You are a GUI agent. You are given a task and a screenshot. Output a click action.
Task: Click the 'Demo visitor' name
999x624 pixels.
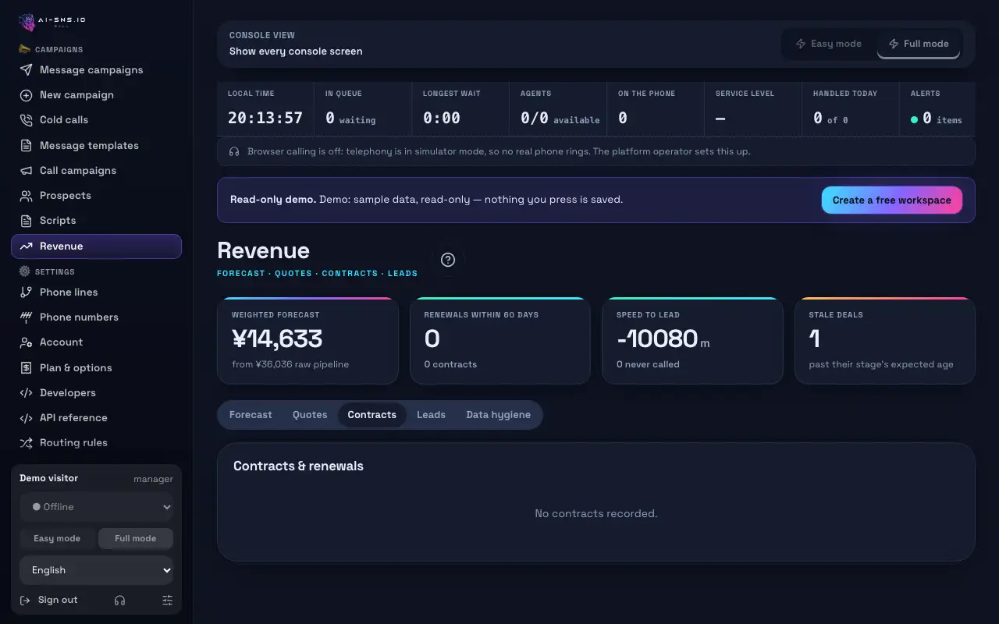pyautogui.click(x=48, y=479)
